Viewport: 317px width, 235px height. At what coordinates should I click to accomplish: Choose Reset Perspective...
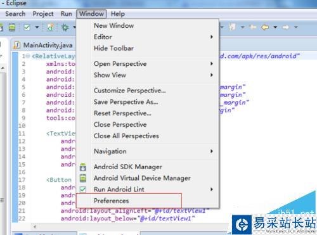pyautogui.click(x=147, y=113)
